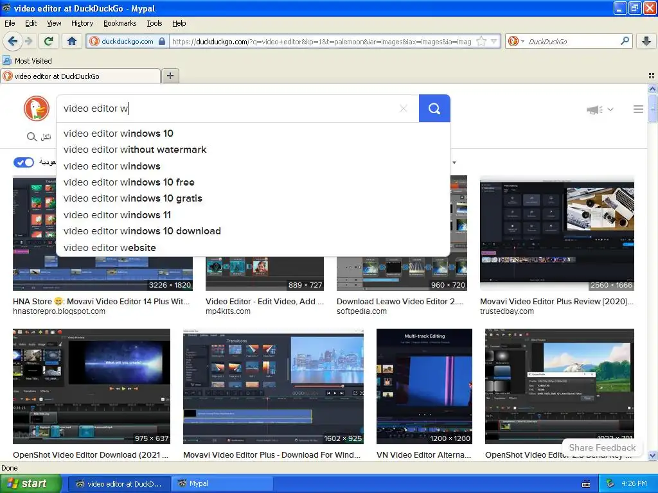Open the hamburger side menu
Screen dimensions: 658x493
tap(638, 109)
